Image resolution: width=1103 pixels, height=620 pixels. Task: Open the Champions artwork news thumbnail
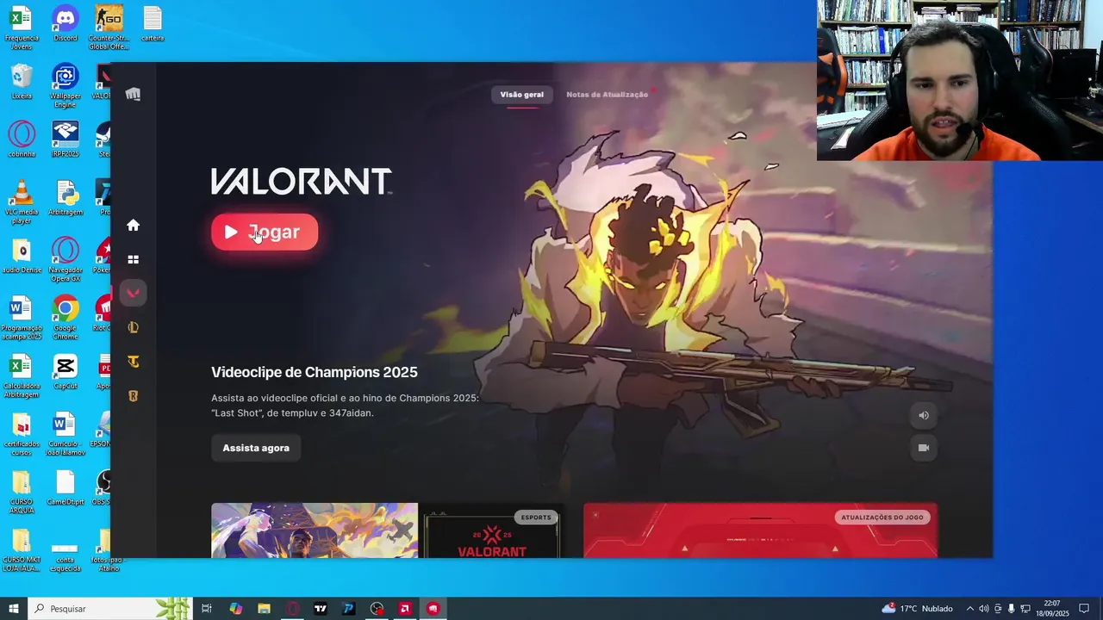pos(315,530)
